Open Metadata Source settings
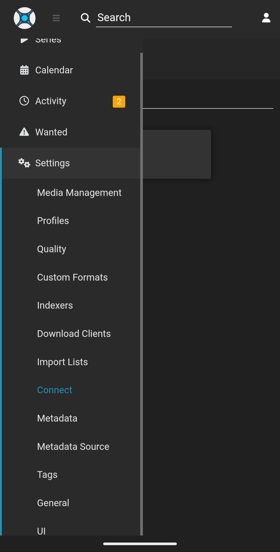The height and width of the screenshot is (552, 280). tap(73, 447)
